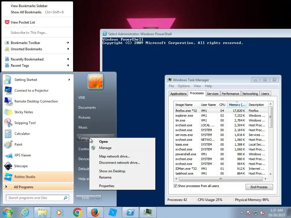Click the Windows Start orb
291x218 pixels.
pos(8,212)
